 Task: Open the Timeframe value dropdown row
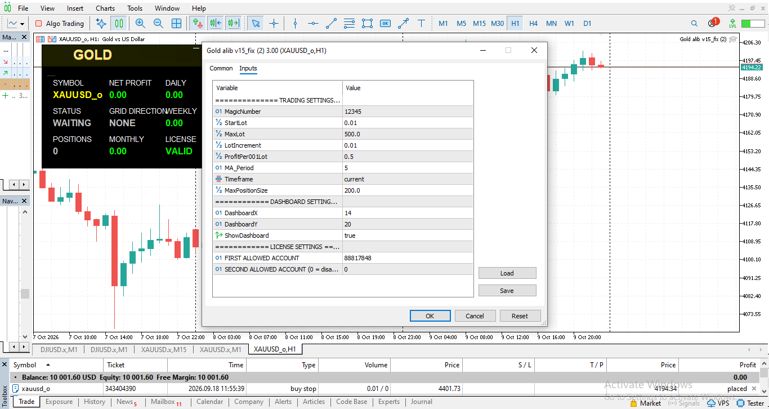(408, 179)
